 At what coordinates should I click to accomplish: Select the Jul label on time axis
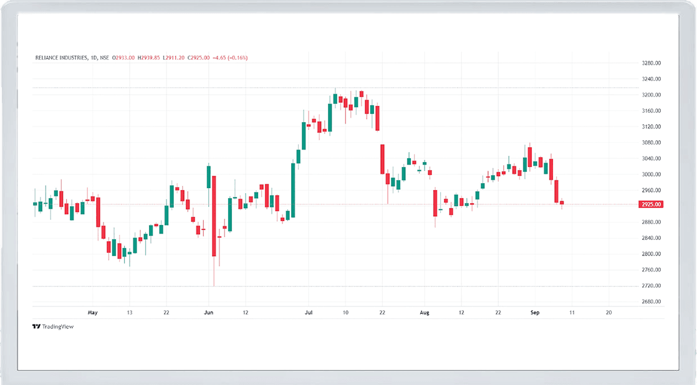point(307,312)
